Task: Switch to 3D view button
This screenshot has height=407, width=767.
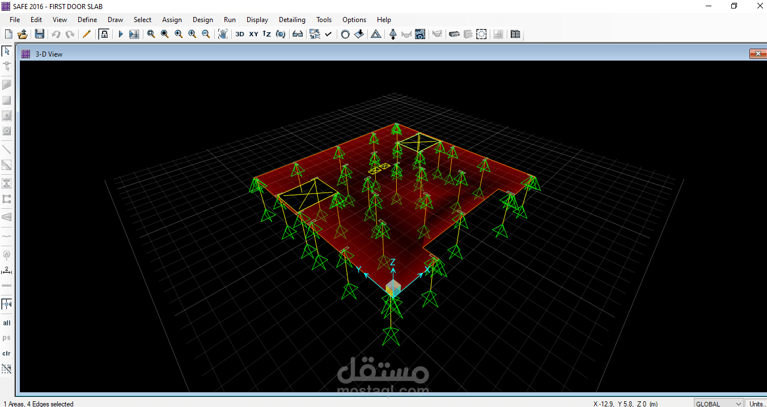Action: tap(240, 34)
